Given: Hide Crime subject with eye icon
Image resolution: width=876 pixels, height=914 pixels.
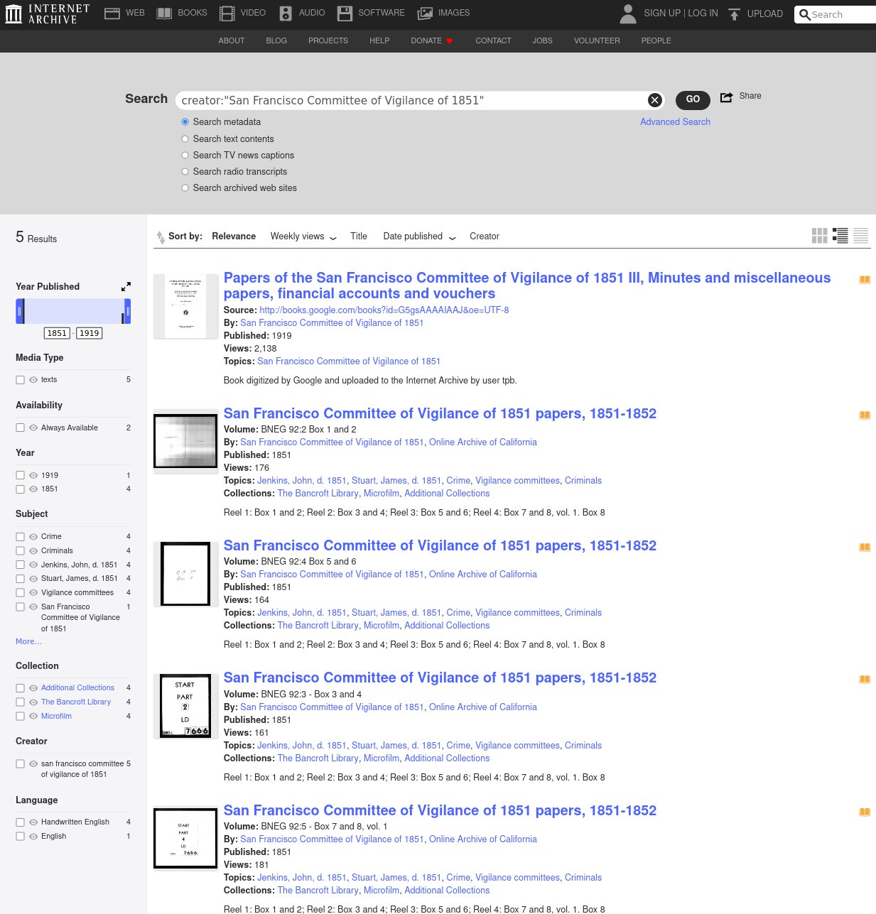Looking at the screenshot, I should tap(33, 537).
